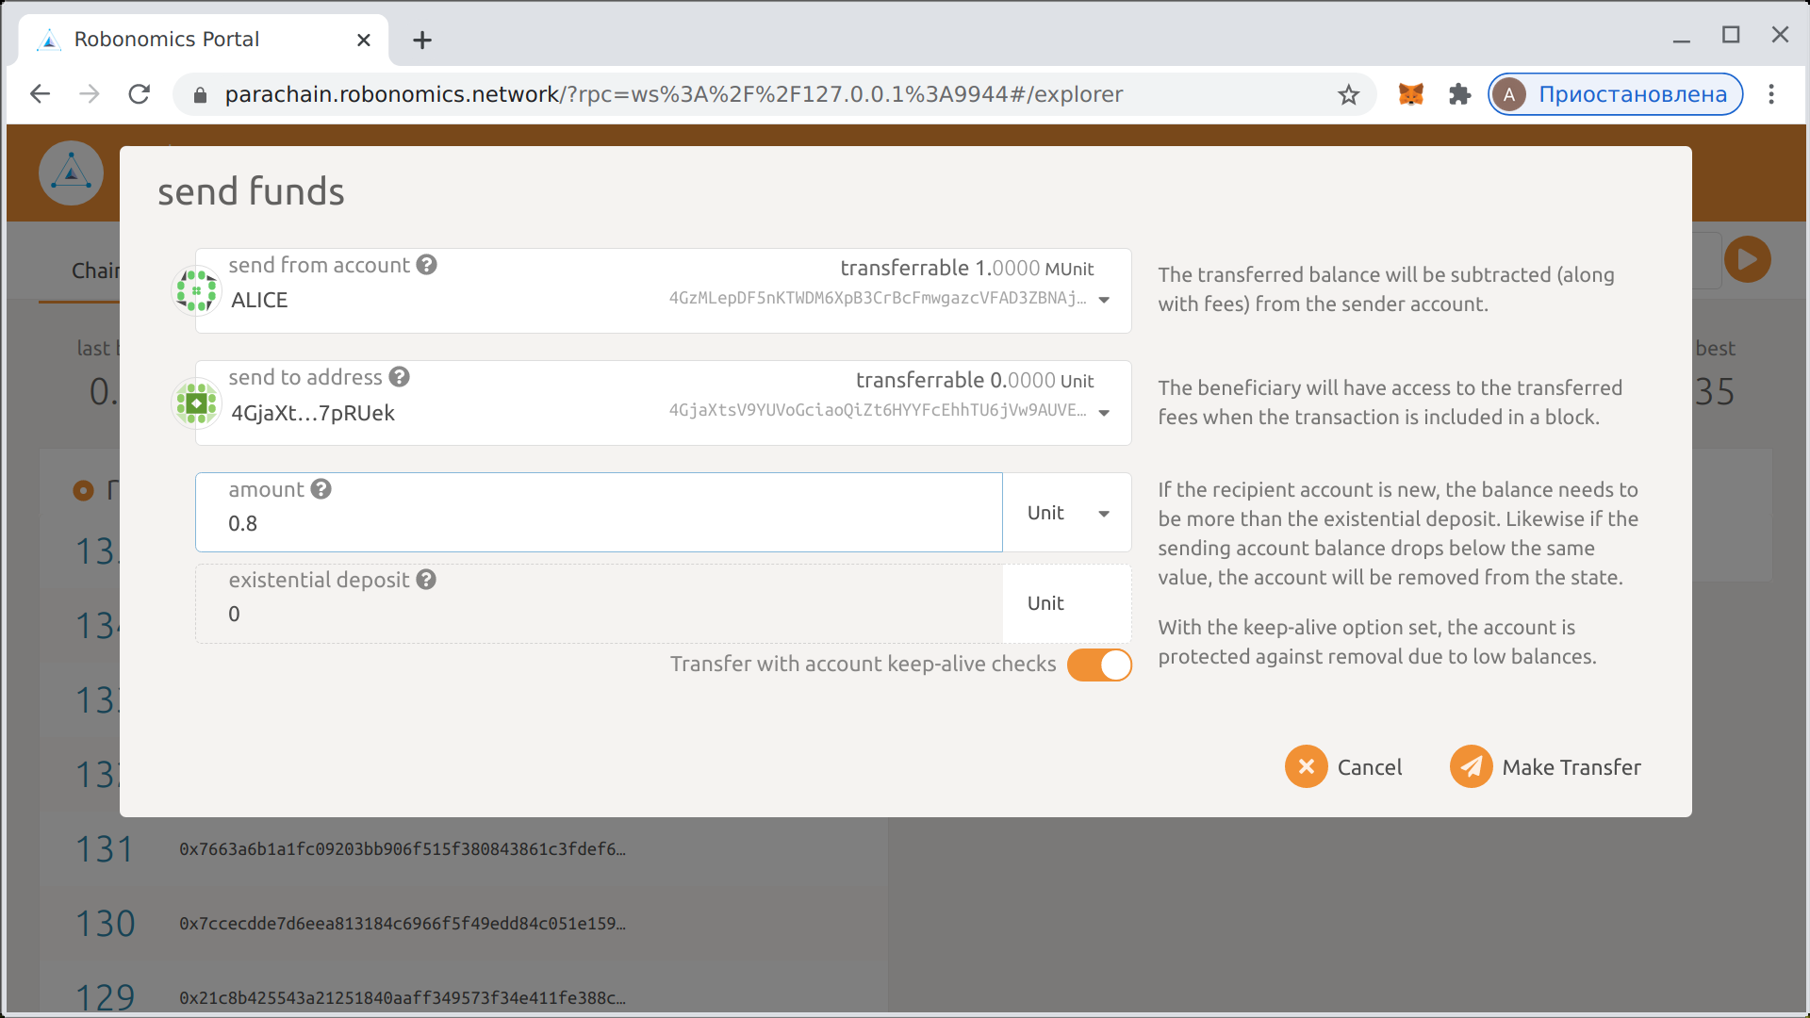Image resolution: width=1810 pixels, height=1018 pixels.
Task: Click the Cancel X icon
Action: click(x=1306, y=767)
